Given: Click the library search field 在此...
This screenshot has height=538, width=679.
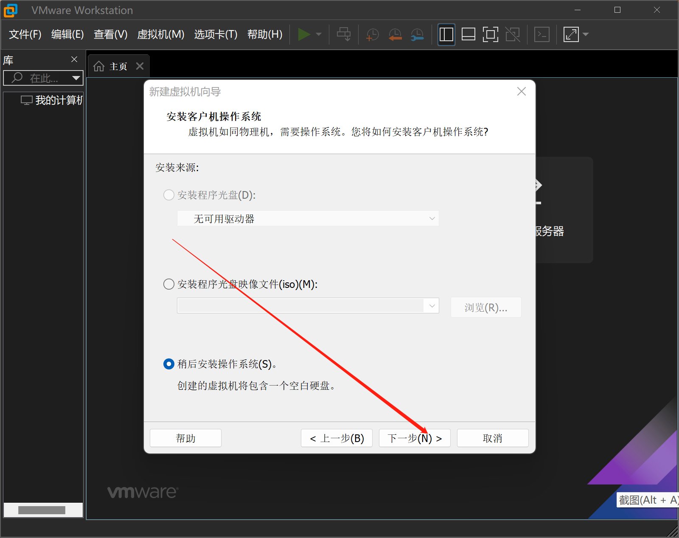Looking at the screenshot, I should (x=44, y=78).
